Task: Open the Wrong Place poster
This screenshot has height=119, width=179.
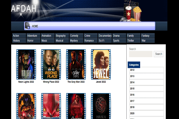Action: point(51,64)
